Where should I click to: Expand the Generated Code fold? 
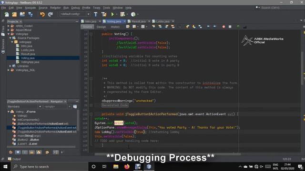(x=91, y=105)
